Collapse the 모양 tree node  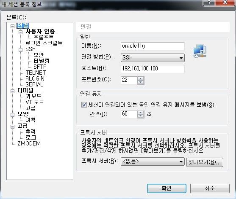[x=12, y=115]
